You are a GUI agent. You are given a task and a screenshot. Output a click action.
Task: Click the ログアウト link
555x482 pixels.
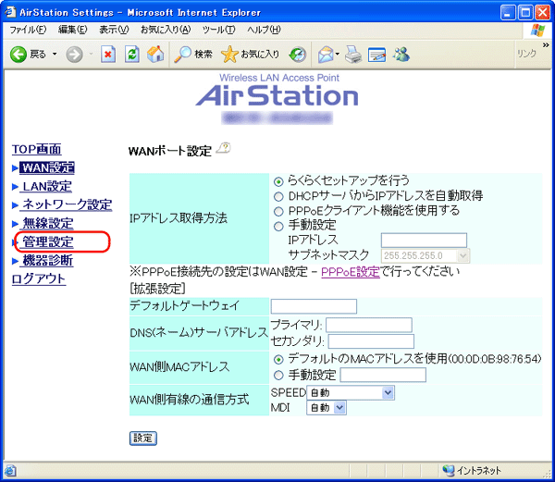click(39, 278)
